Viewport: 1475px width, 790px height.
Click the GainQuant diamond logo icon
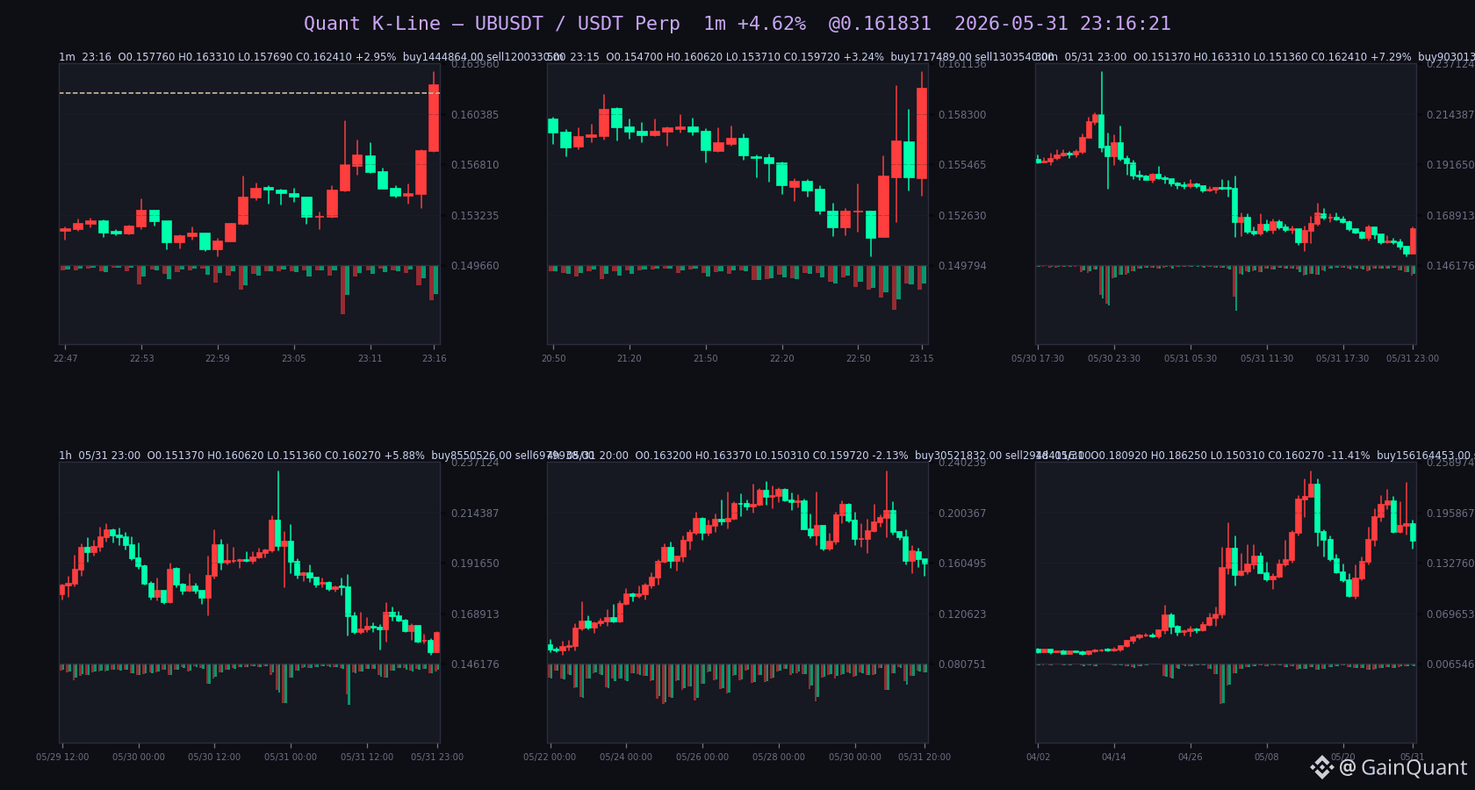(1322, 767)
